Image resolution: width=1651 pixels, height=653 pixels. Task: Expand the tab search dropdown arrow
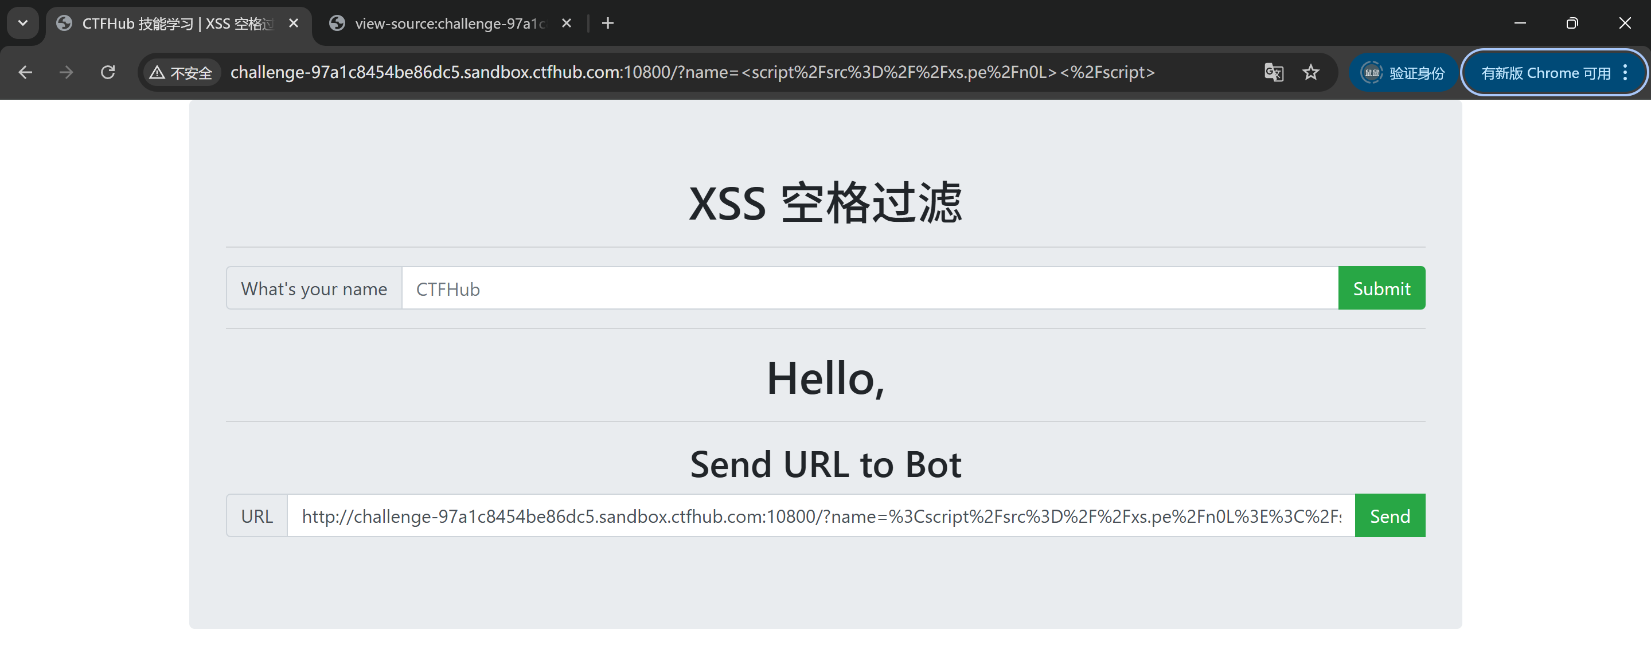[23, 24]
